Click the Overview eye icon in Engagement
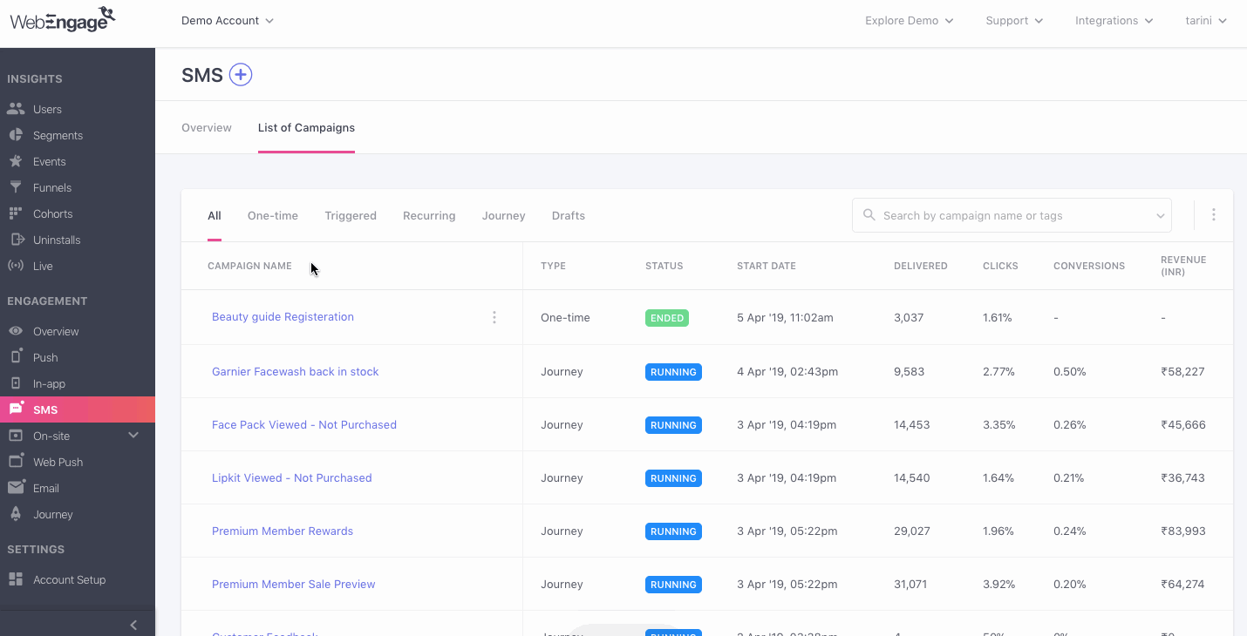The height and width of the screenshot is (636, 1247). tap(16, 331)
